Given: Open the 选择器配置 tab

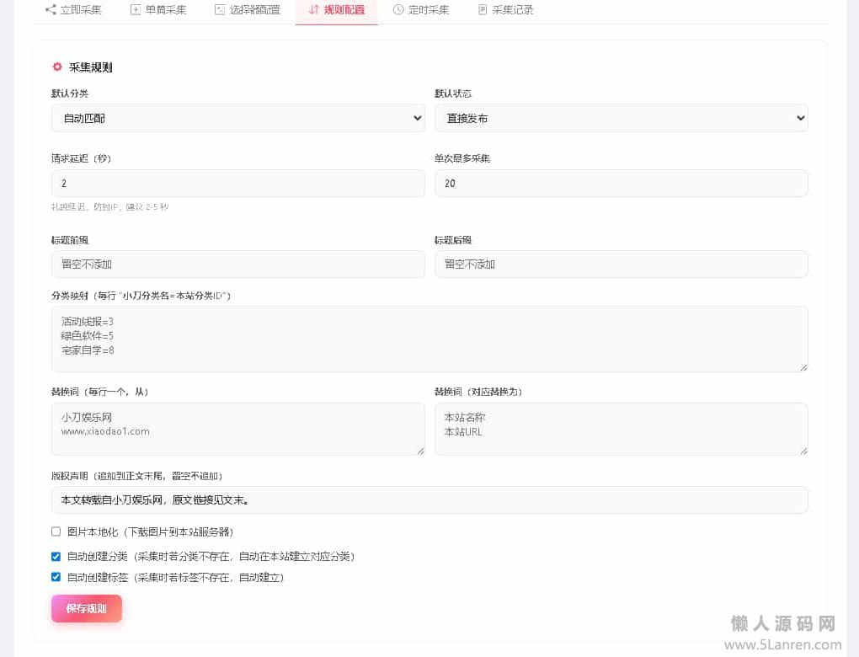Looking at the screenshot, I should [247, 10].
